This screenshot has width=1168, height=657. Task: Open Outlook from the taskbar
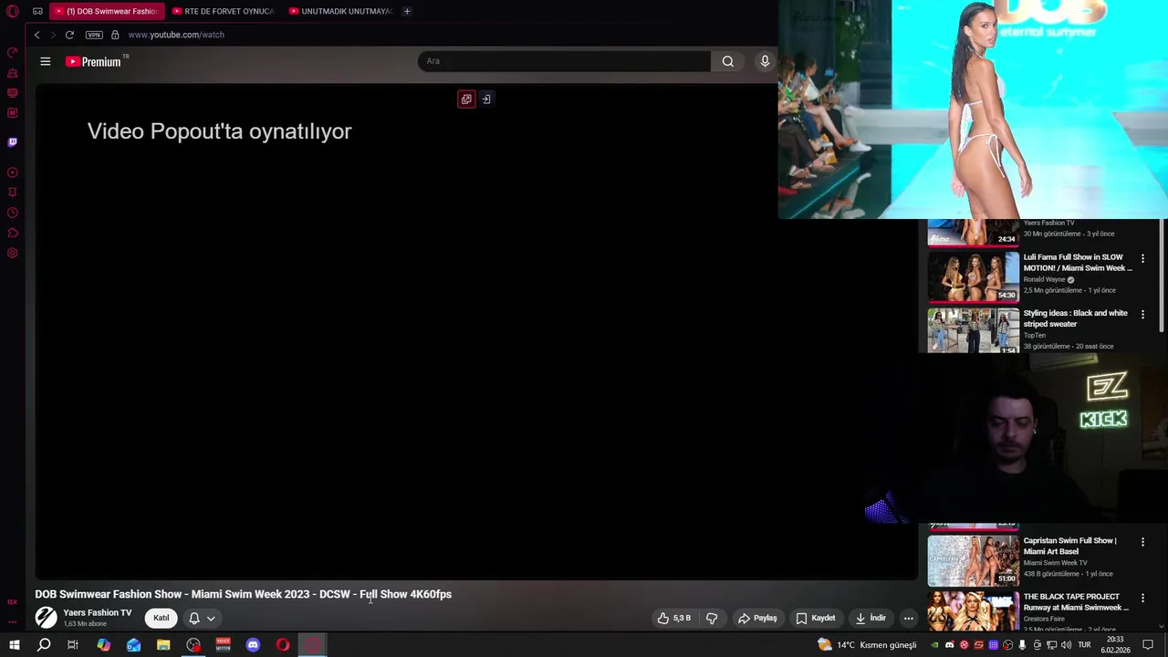[133, 645]
